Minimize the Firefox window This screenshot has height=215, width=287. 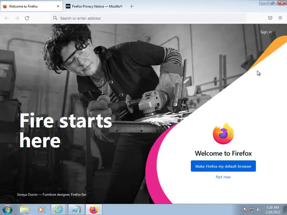point(263,3)
